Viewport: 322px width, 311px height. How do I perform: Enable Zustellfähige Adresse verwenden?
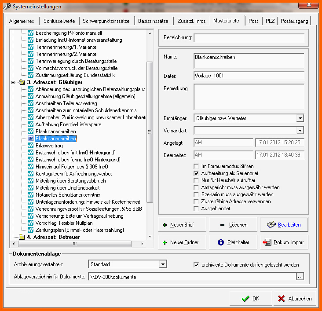coord(196,201)
